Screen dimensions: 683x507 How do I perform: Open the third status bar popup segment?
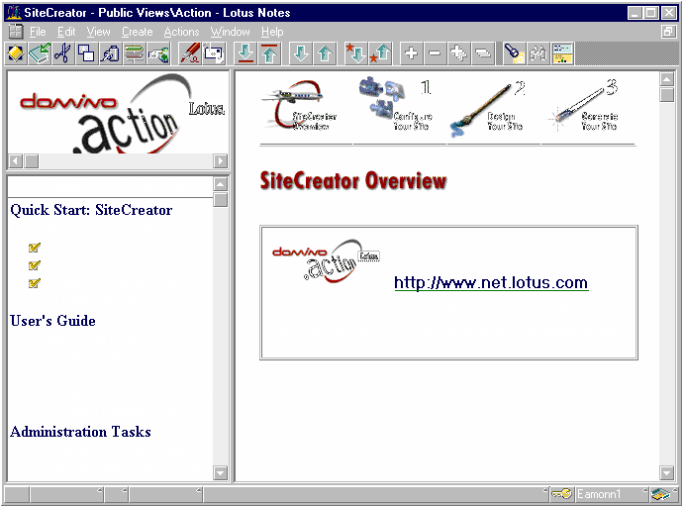(x=166, y=494)
